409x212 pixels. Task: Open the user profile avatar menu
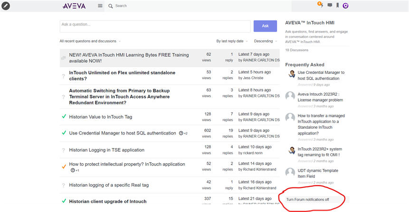coord(346,6)
